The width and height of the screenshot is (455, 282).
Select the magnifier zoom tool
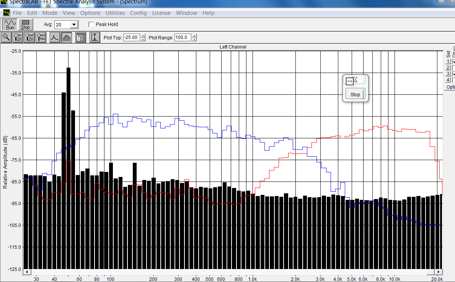click(7, 37)
